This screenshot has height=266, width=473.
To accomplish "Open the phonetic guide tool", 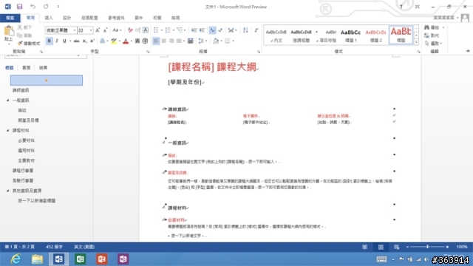I will pyautogui.click(x=138, y=30).
